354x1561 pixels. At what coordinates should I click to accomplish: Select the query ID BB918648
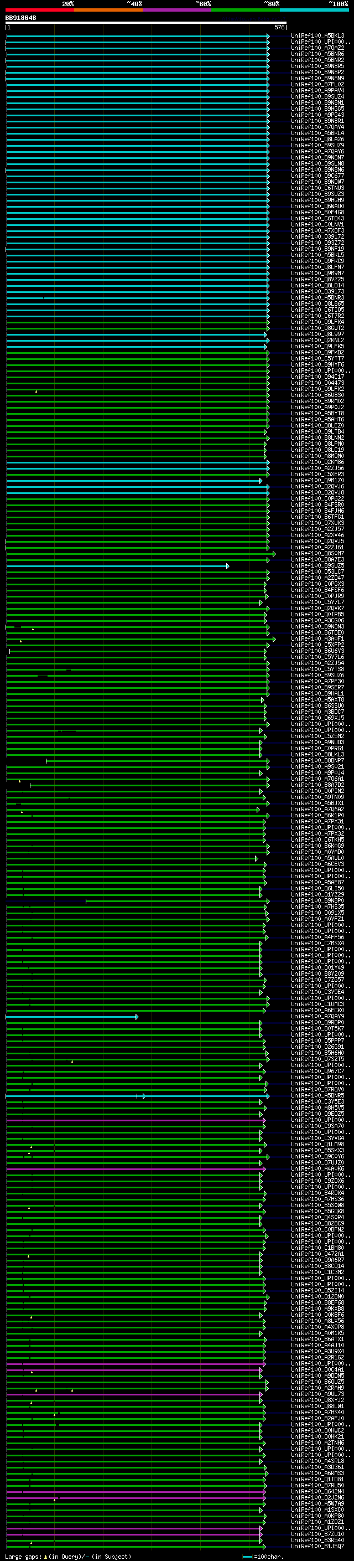(x=20, y=18)
